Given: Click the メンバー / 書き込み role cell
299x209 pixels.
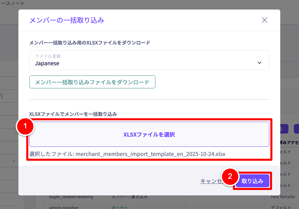Looking at the screenshot, I should tap(130, 196).
